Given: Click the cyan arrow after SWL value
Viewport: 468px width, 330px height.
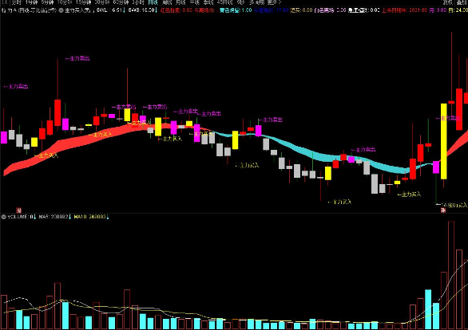Looking at the screenshot, I should coord(124,10).
